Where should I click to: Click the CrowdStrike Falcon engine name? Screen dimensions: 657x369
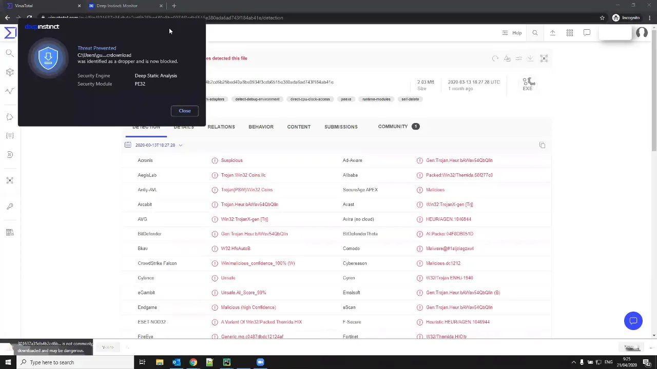click(x=157, y=263)
